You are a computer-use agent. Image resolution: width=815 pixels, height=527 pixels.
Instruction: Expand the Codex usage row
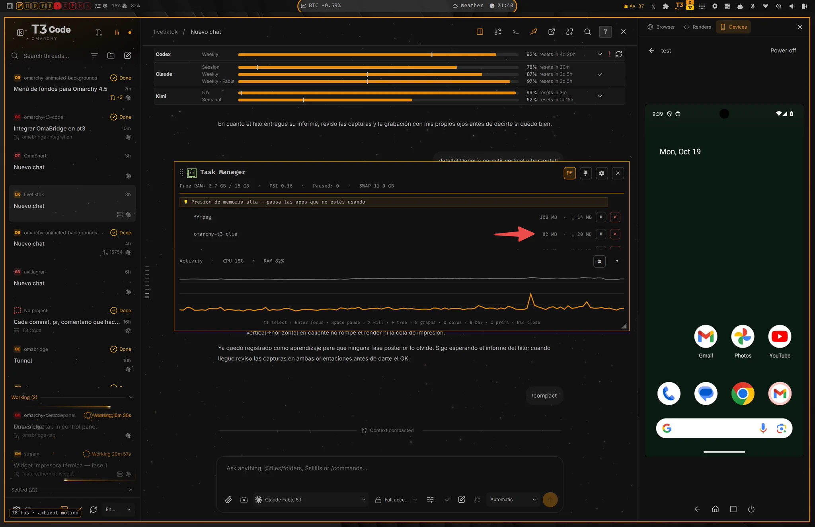click(x=600, y=54)
